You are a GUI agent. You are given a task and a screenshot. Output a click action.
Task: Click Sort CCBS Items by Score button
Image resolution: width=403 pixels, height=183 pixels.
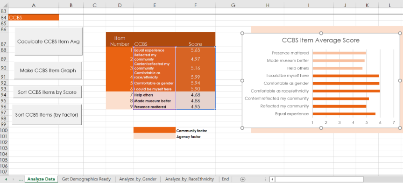click(47, 92)
